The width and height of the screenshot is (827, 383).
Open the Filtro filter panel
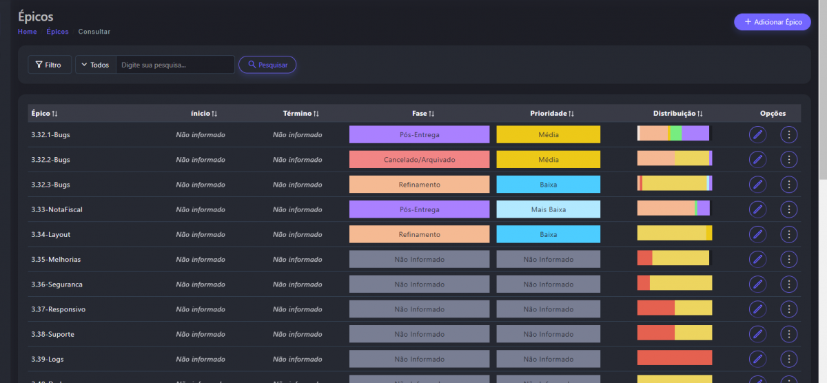tap(49, 65)
